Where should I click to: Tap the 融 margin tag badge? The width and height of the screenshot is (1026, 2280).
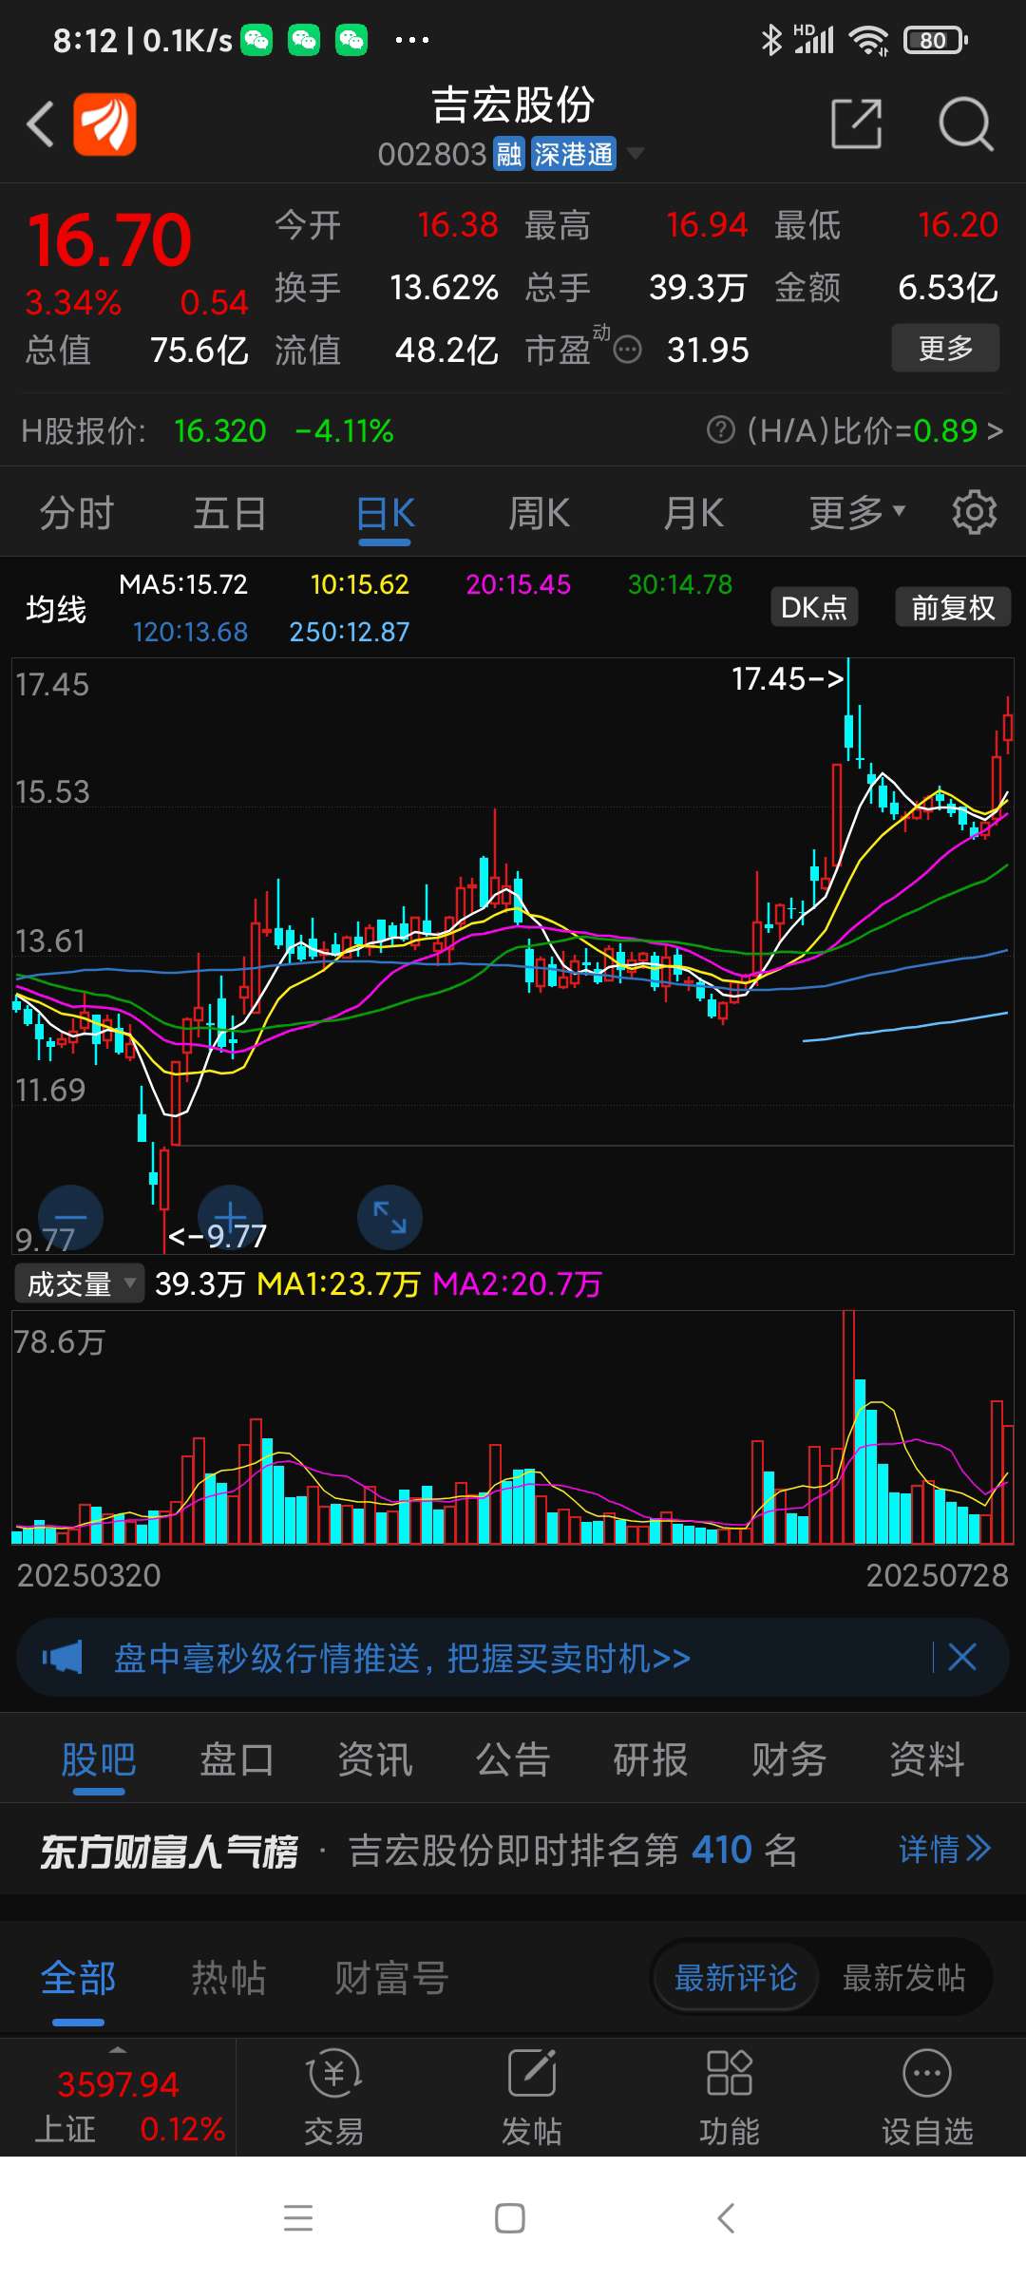click(x=509, y=154)
